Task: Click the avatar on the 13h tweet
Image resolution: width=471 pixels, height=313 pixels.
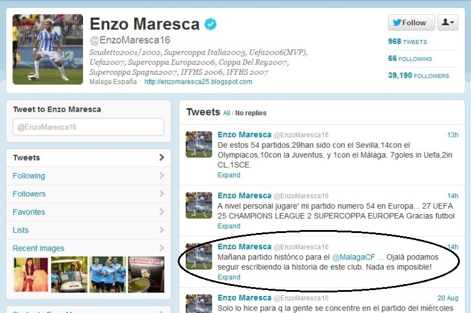Action: click(199, 144)
